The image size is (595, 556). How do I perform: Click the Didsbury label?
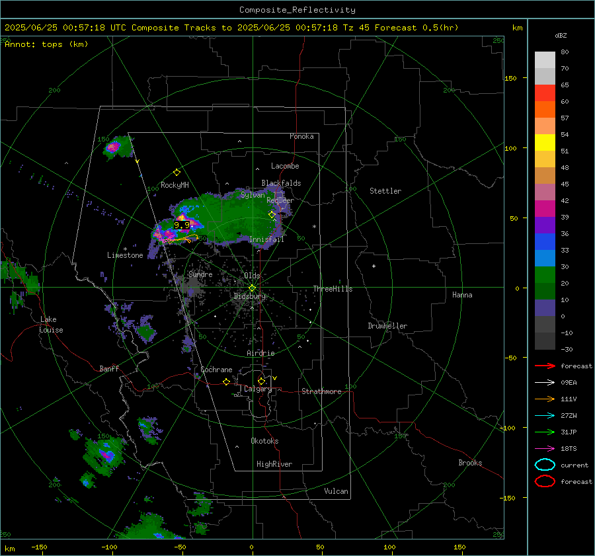click(x=249, y=296)
